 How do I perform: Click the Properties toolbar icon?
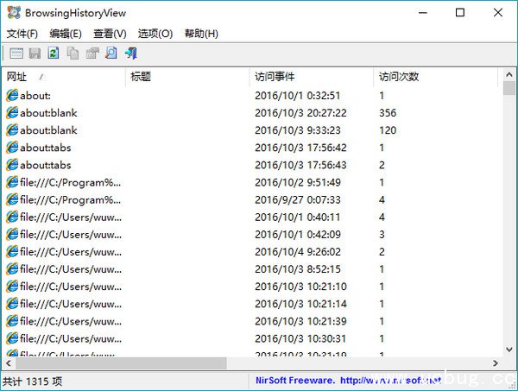pyautogui.click(x=92, y=54)
